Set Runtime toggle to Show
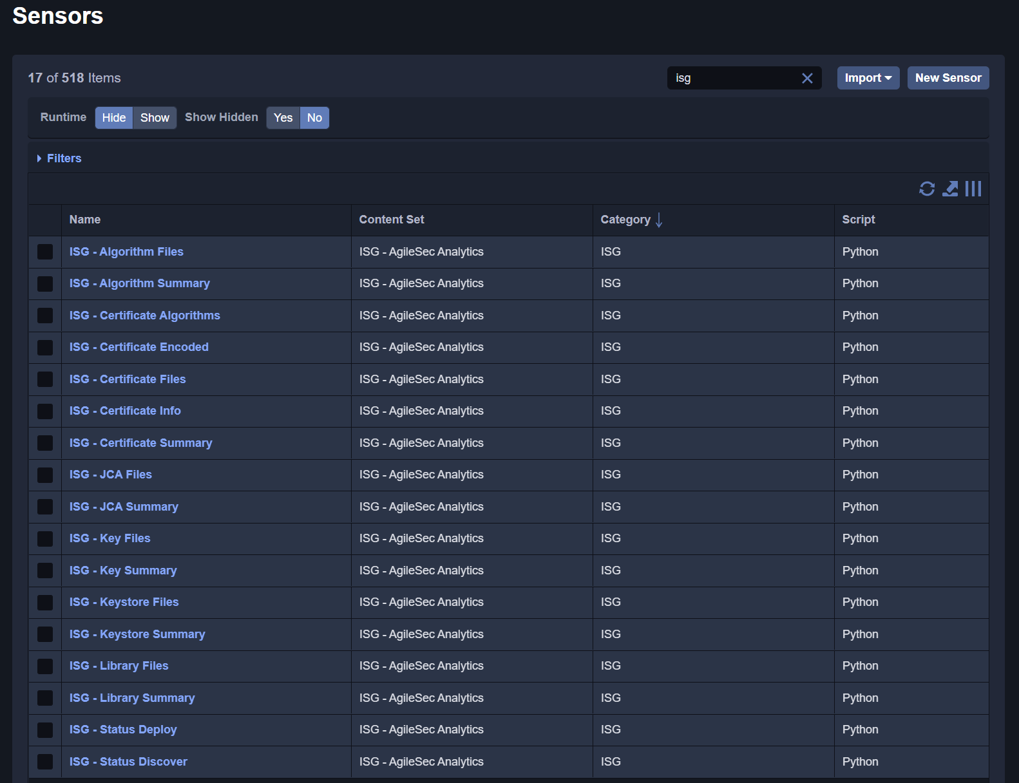Screen dimensions: 1019x783 (155, 118)
